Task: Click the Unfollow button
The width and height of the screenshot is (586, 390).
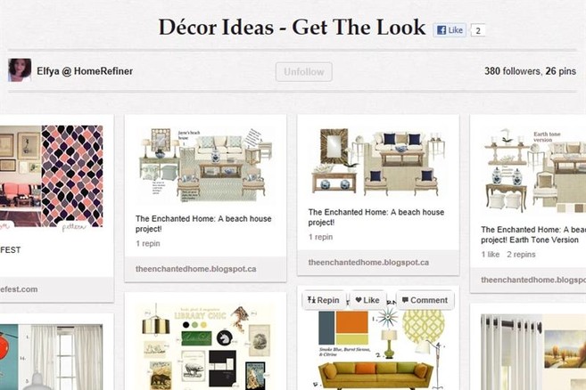Action: click(x=304, y=71)
